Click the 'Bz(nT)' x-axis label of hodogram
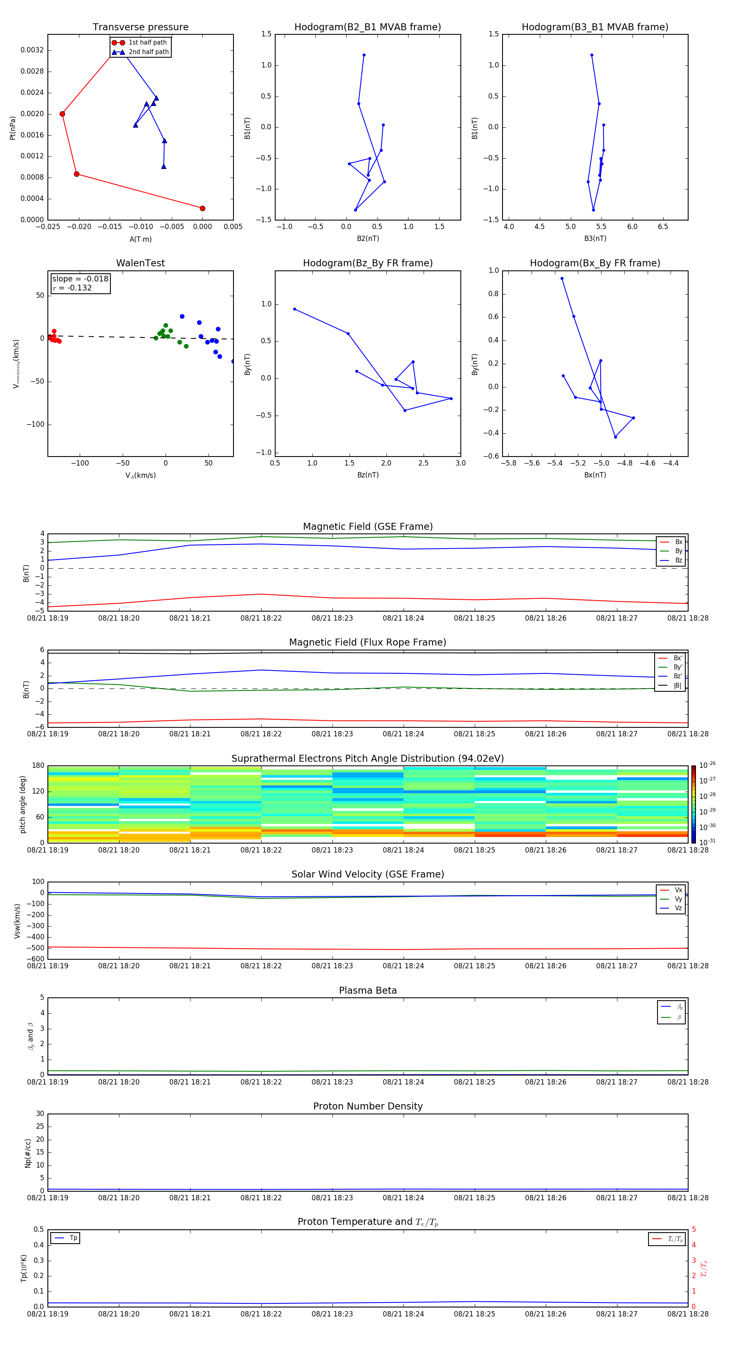 pos(368,475)
